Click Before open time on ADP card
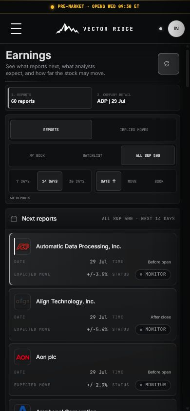Image resolution: width=190 pixels, height=411 pixels. (159, 262)
